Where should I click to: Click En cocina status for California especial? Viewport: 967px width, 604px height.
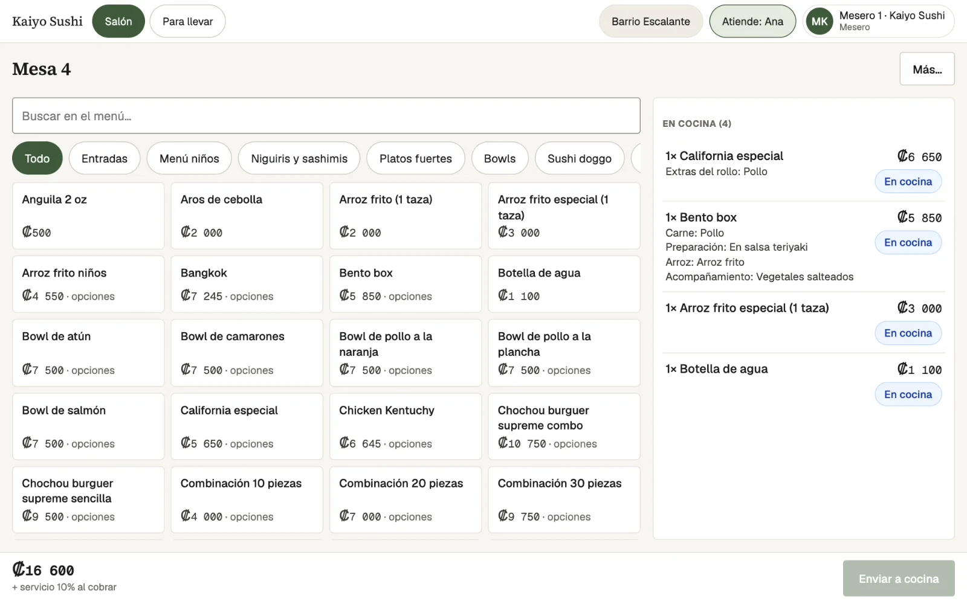908,182
